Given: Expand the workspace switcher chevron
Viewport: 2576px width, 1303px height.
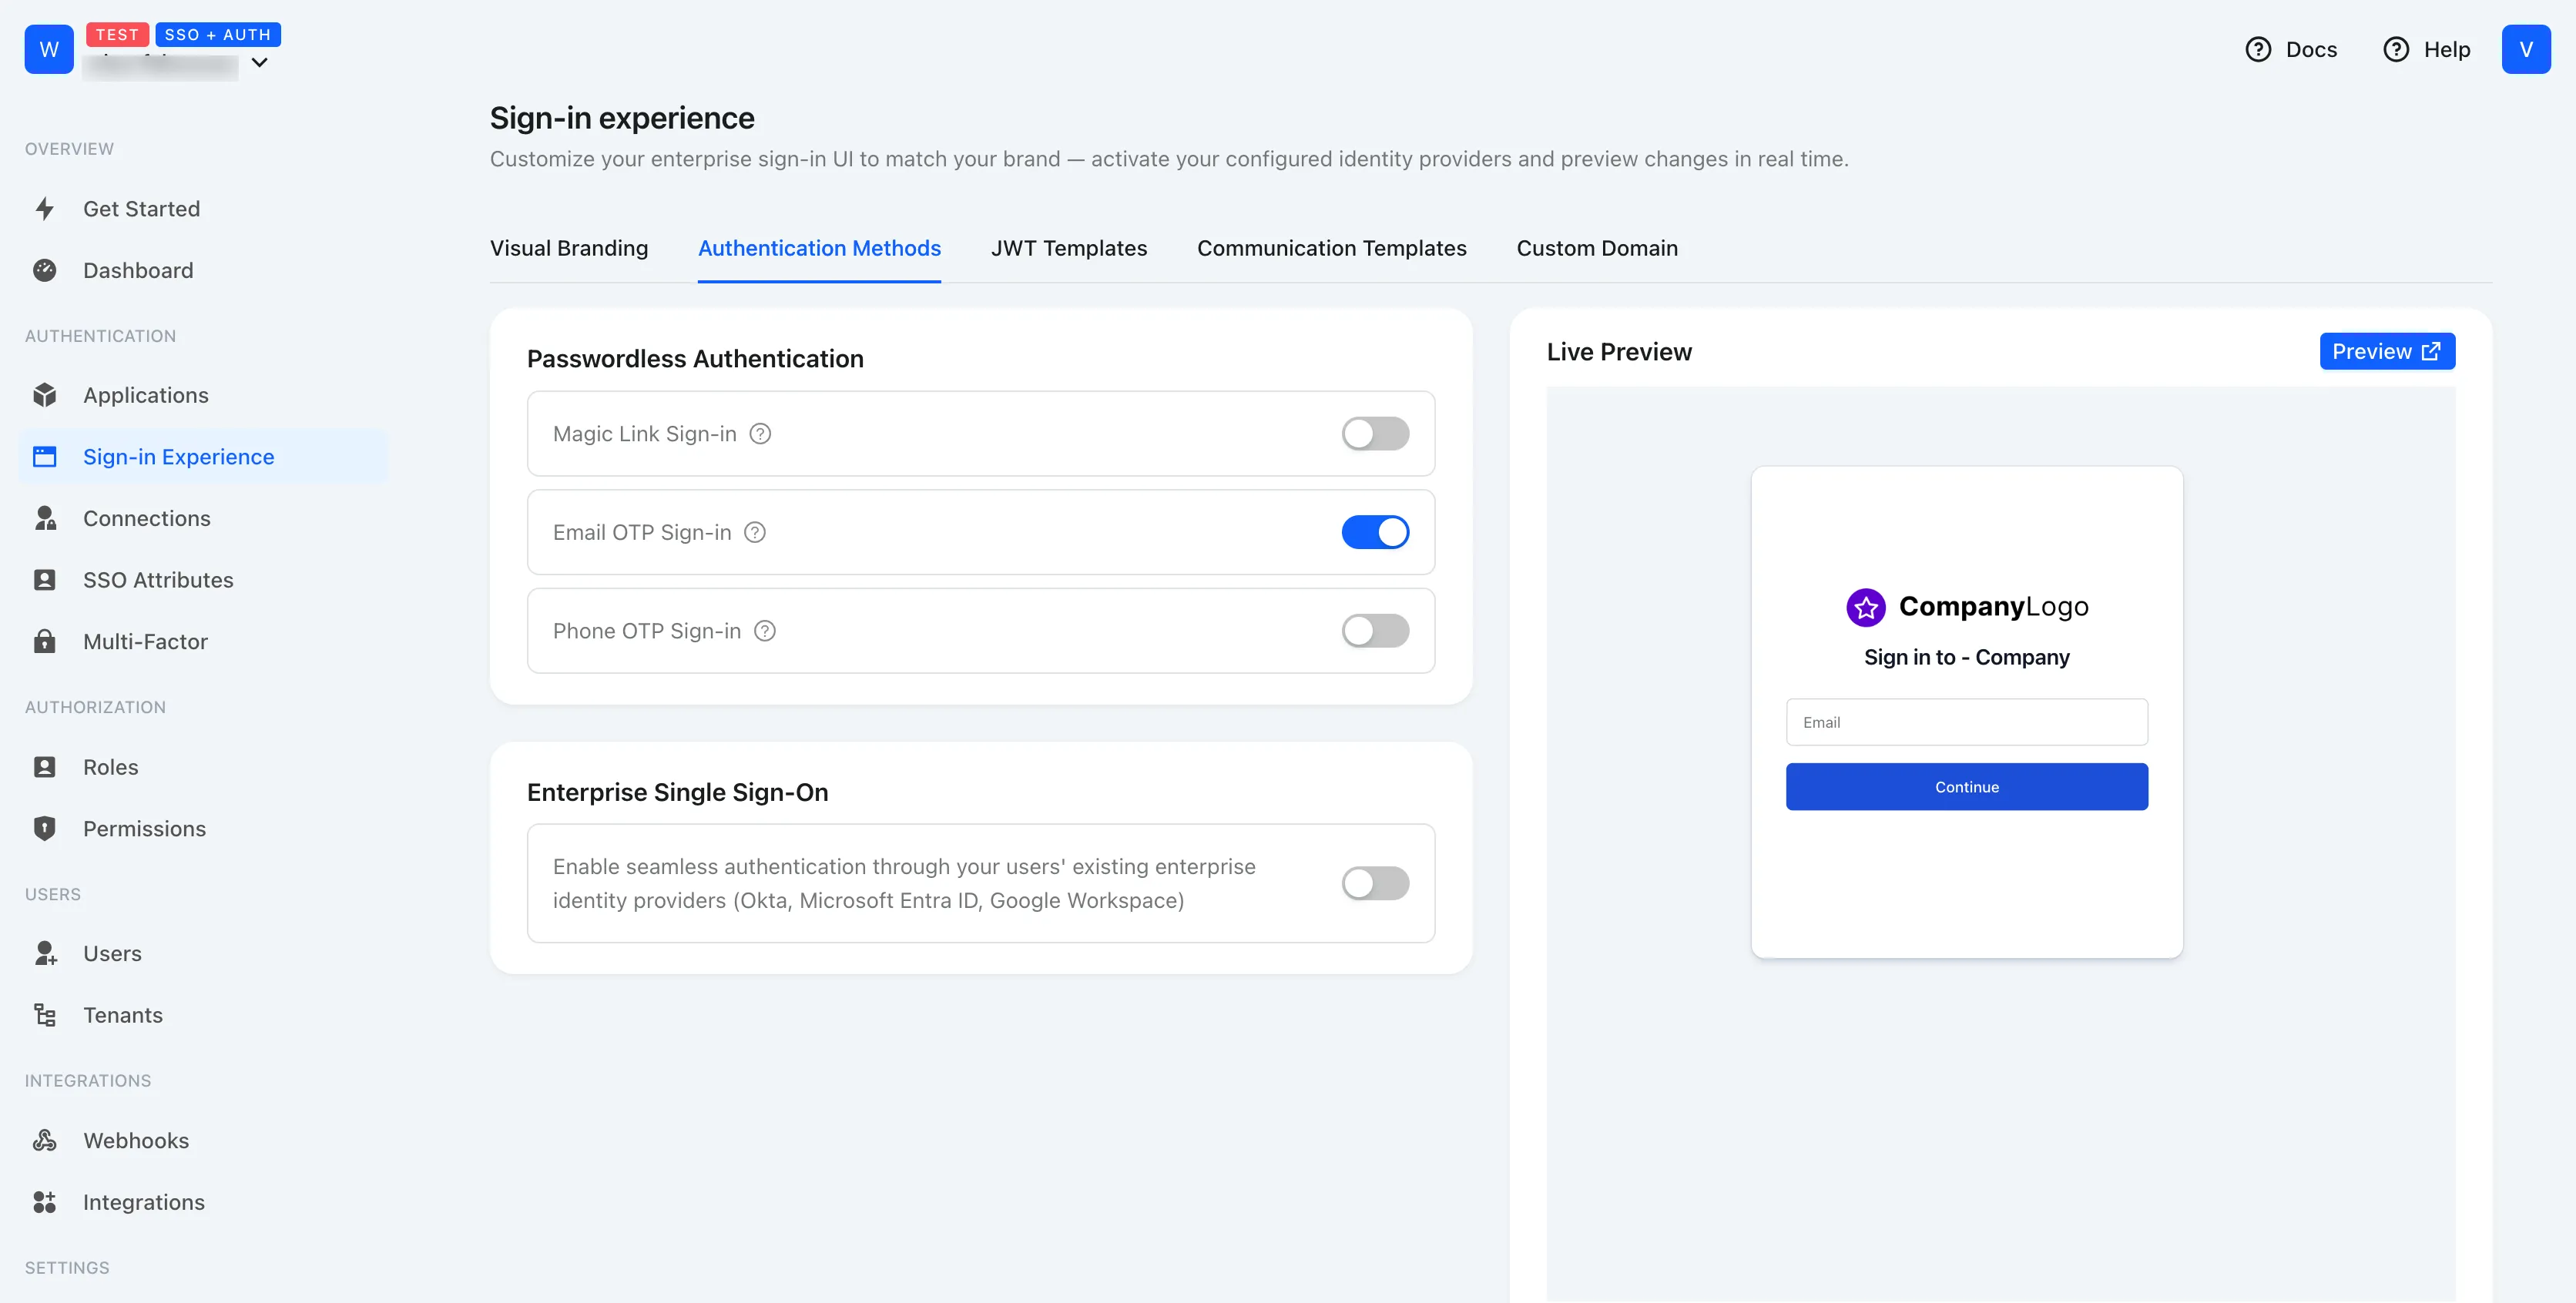Looking at the screenshot, I should click(259, 62).
